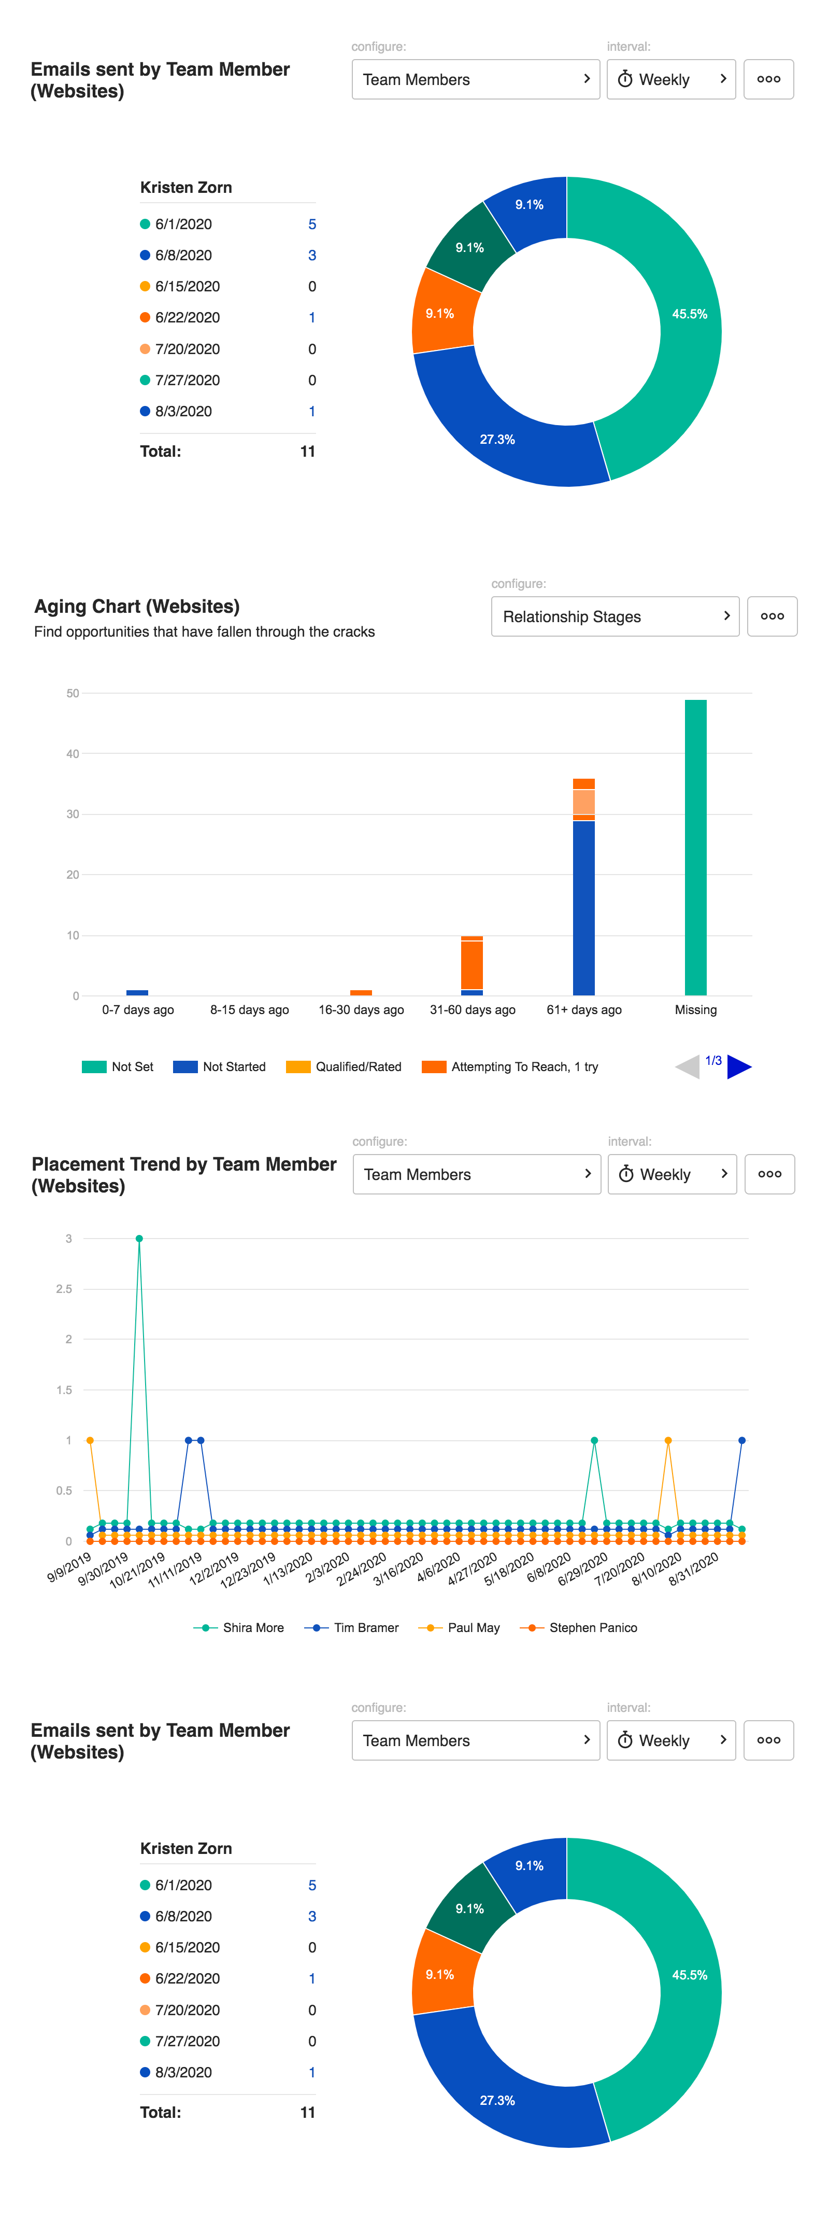Expand the Relationship Stages configure dropdown
This screenshot has height=2221, width=828.
tap(615, 615)
